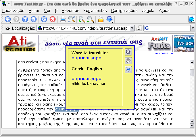Open the Favoritos menu

click(70, 11)
